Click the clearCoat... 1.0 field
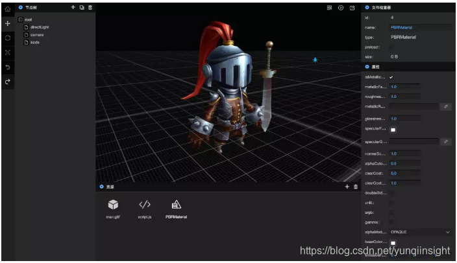 click(405, 183)
